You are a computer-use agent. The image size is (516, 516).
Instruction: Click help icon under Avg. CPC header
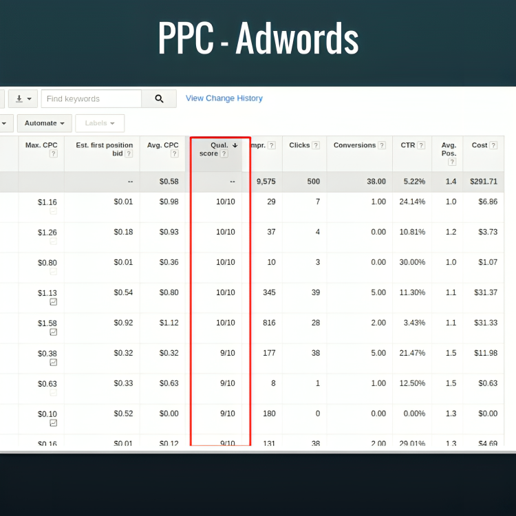pos(175,154)
